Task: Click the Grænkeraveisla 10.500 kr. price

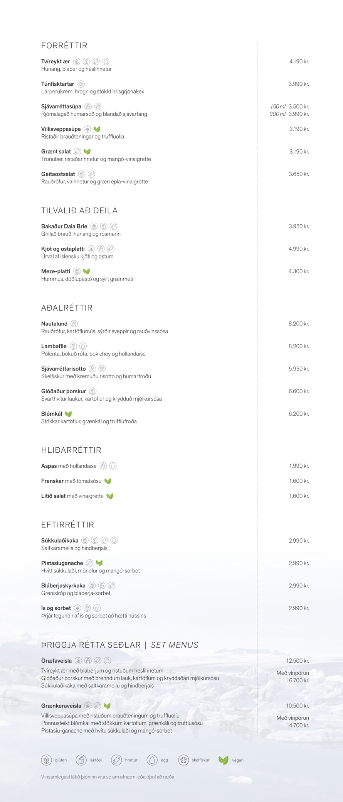Action: click(298, 706)
